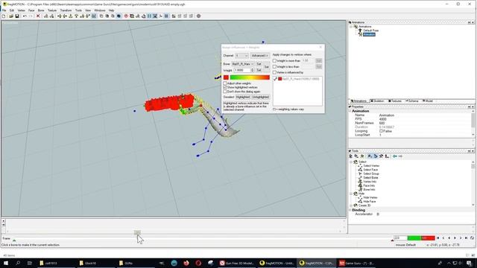Toggle 'Vertex is influenced by' checkbox

275,73
